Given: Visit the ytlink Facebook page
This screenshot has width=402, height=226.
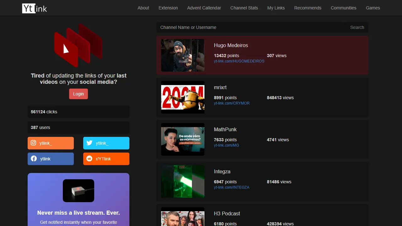Looking at the screenshot, I should tap(51, 159).
